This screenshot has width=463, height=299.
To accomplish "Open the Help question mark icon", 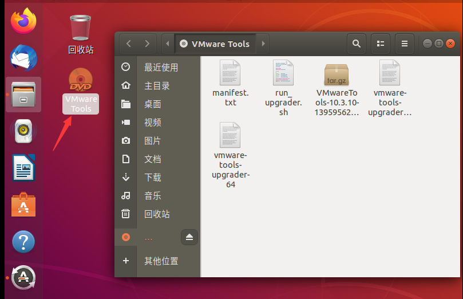I will (x=23, y=242).
